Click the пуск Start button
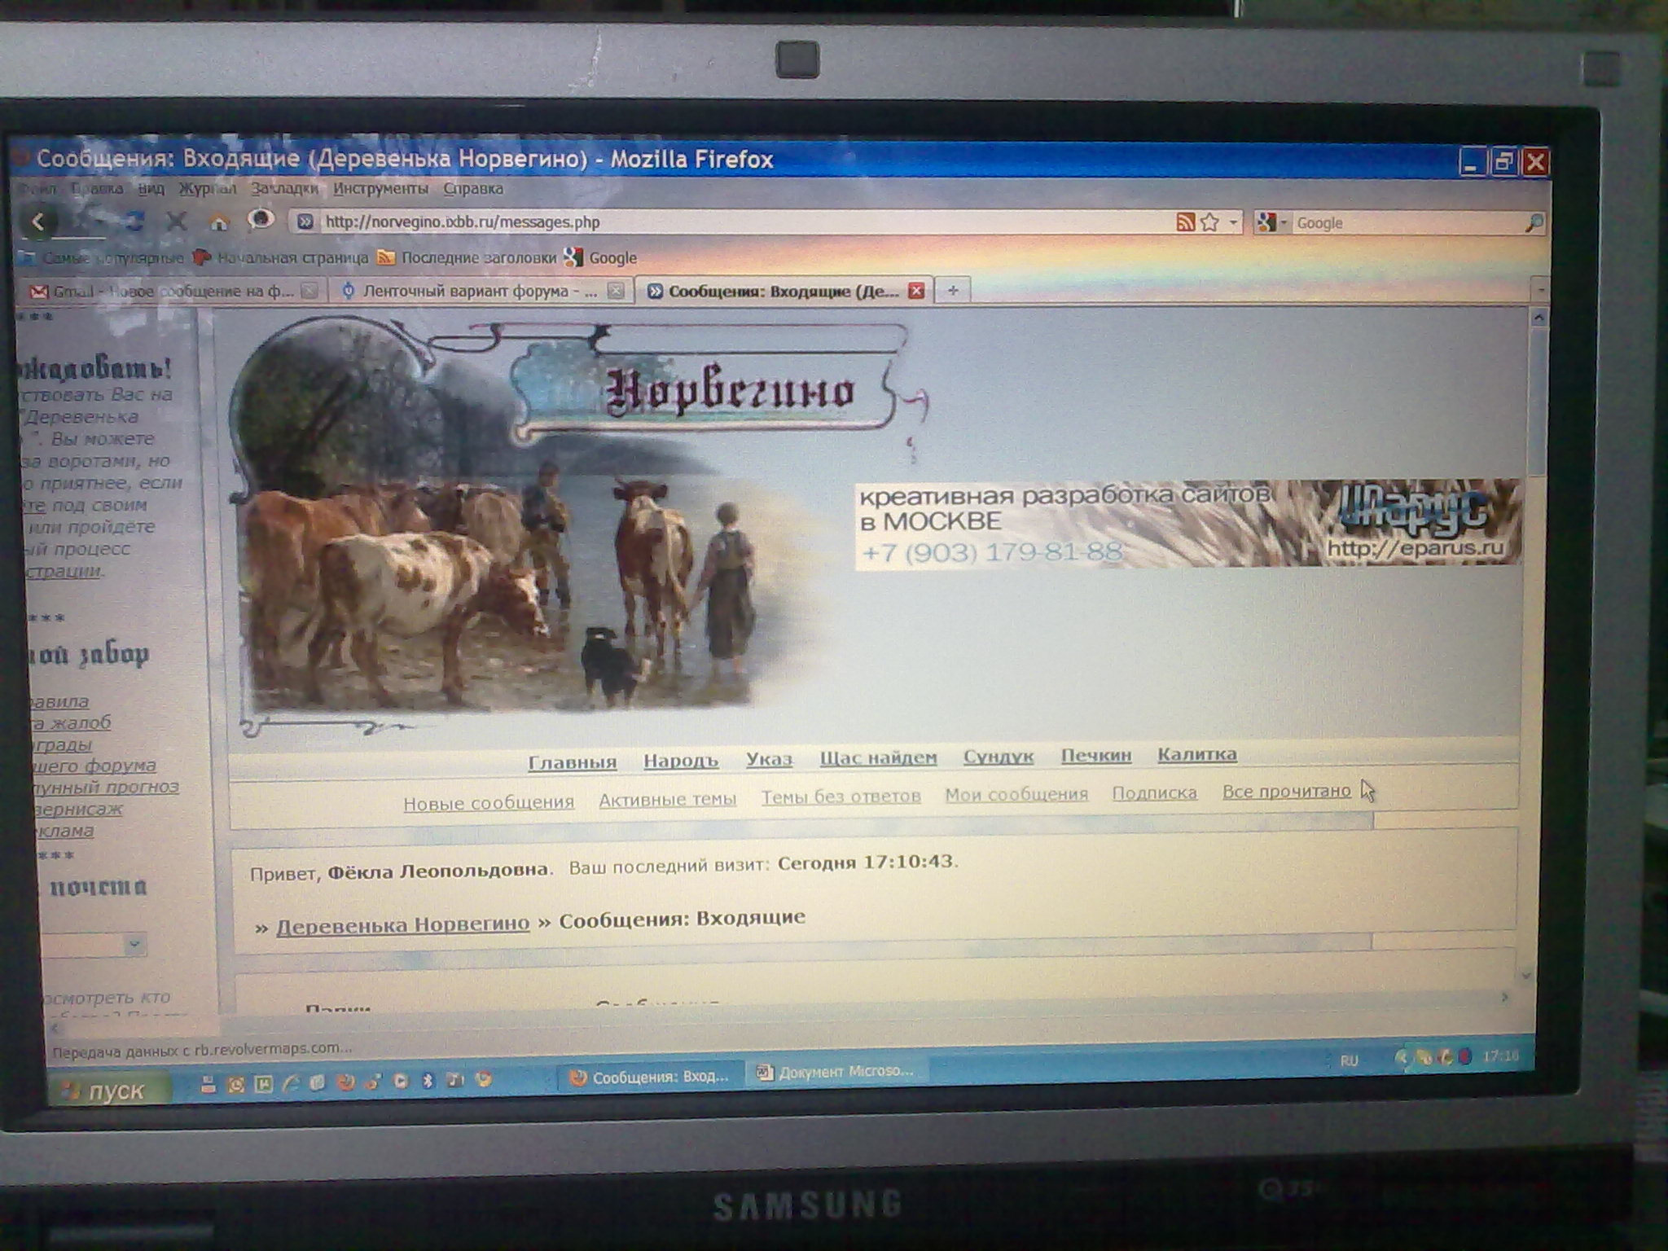 pyautogui.click(x=110, y=1090)
